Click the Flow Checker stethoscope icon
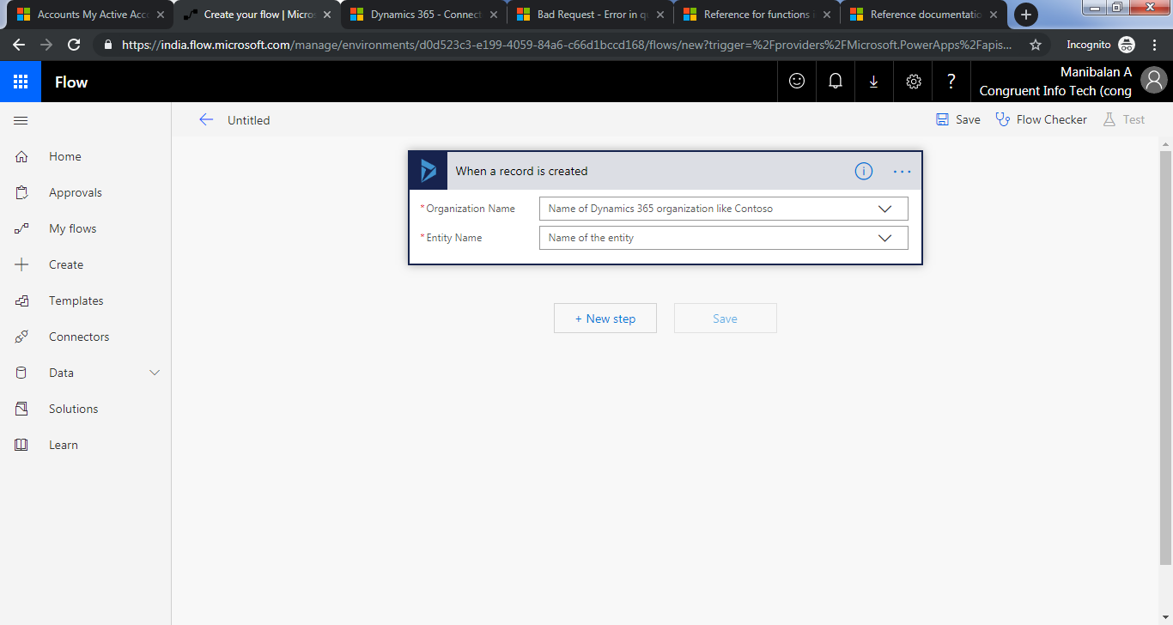This screenshot has width=1173, height=625. [x=1002, y=119]
